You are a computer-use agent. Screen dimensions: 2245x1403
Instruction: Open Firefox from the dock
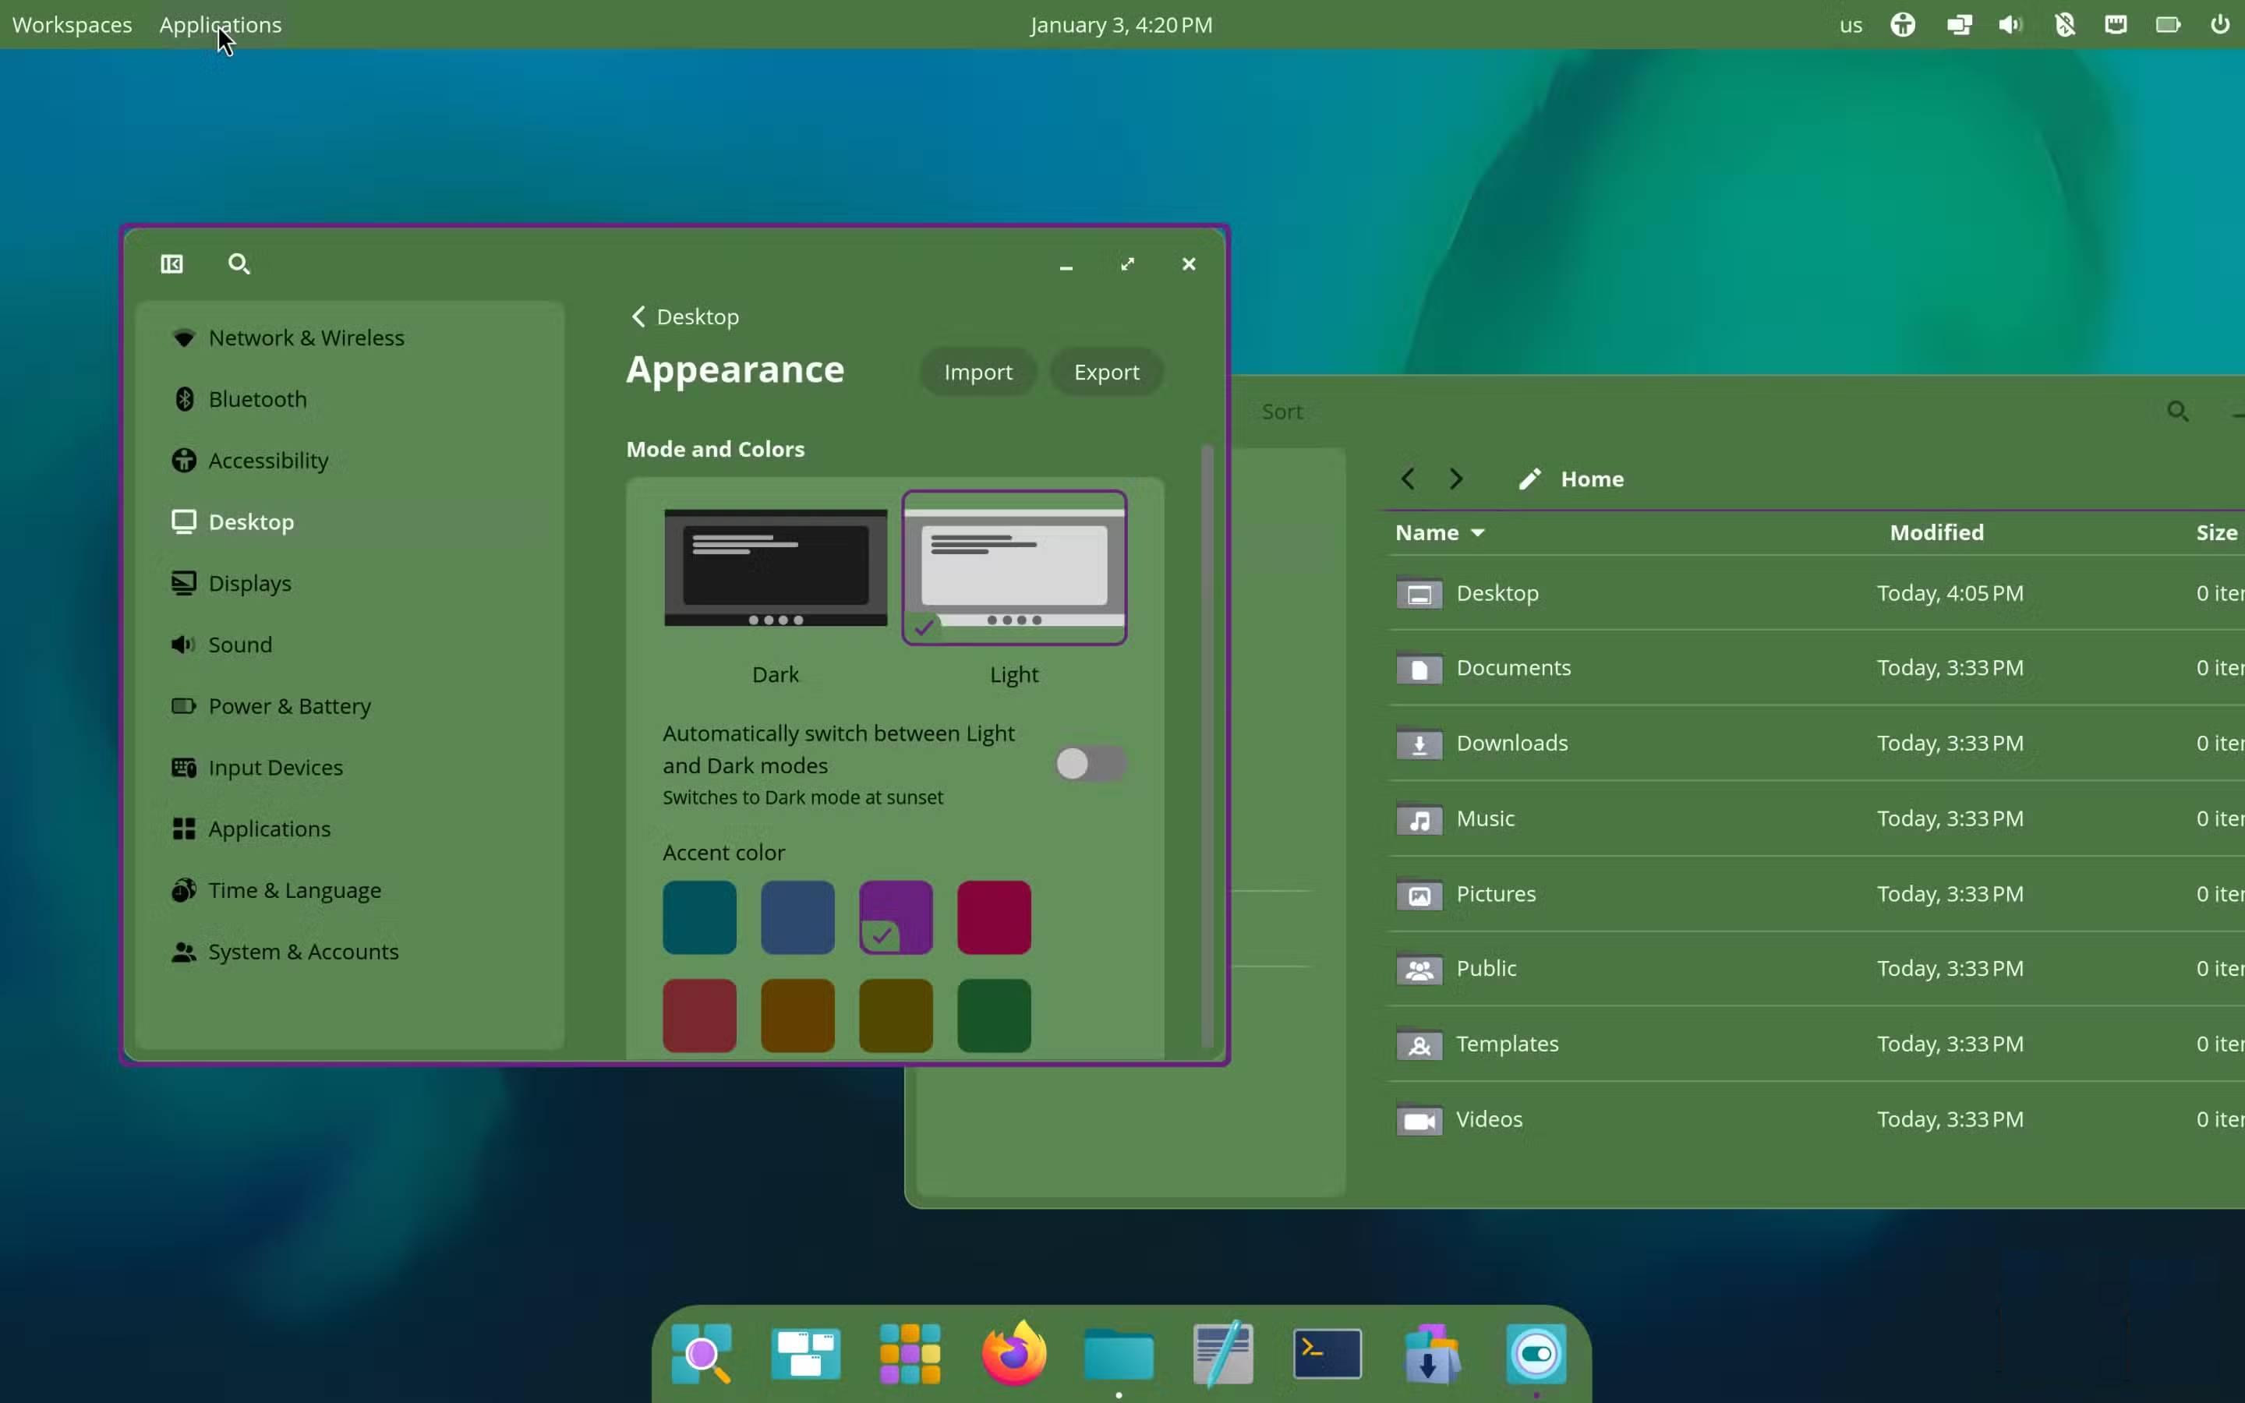[1012, 1353]
